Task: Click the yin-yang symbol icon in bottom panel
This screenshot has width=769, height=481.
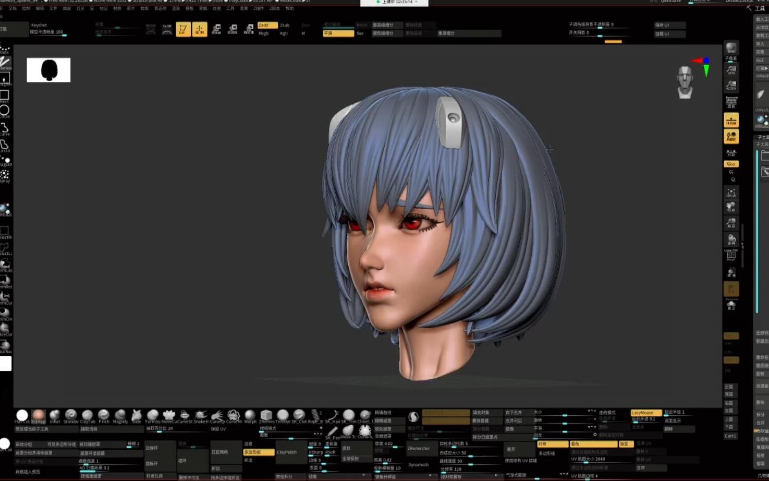Action: coord(413,416)
